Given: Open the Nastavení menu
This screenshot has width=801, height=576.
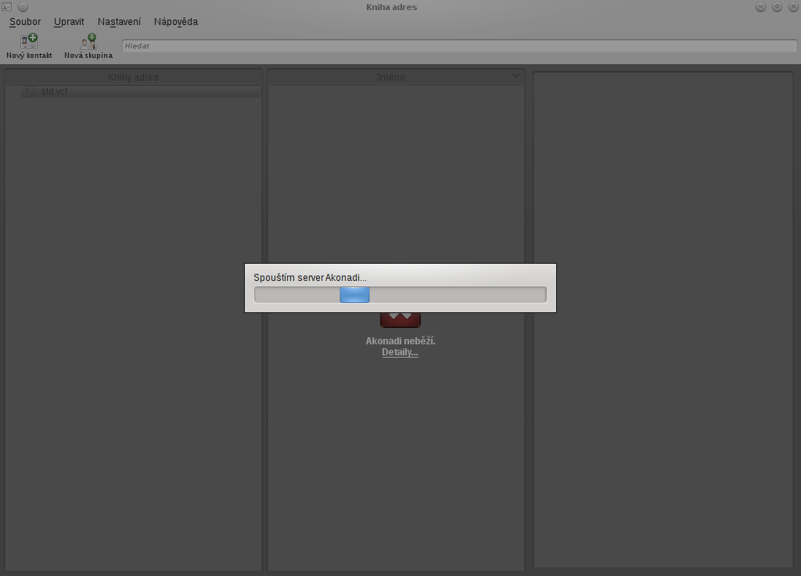Looking at the screenshot, I should [119, 22].
